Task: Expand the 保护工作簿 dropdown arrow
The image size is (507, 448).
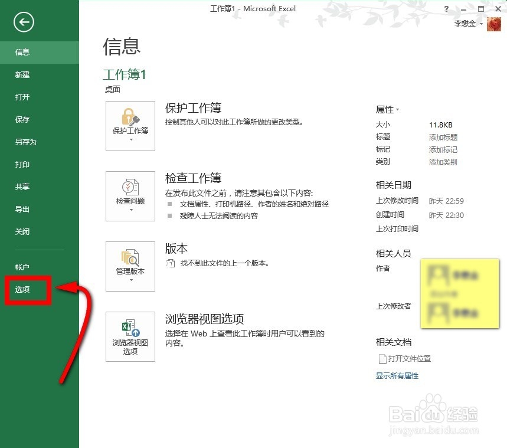Action: tap(131, 140)
